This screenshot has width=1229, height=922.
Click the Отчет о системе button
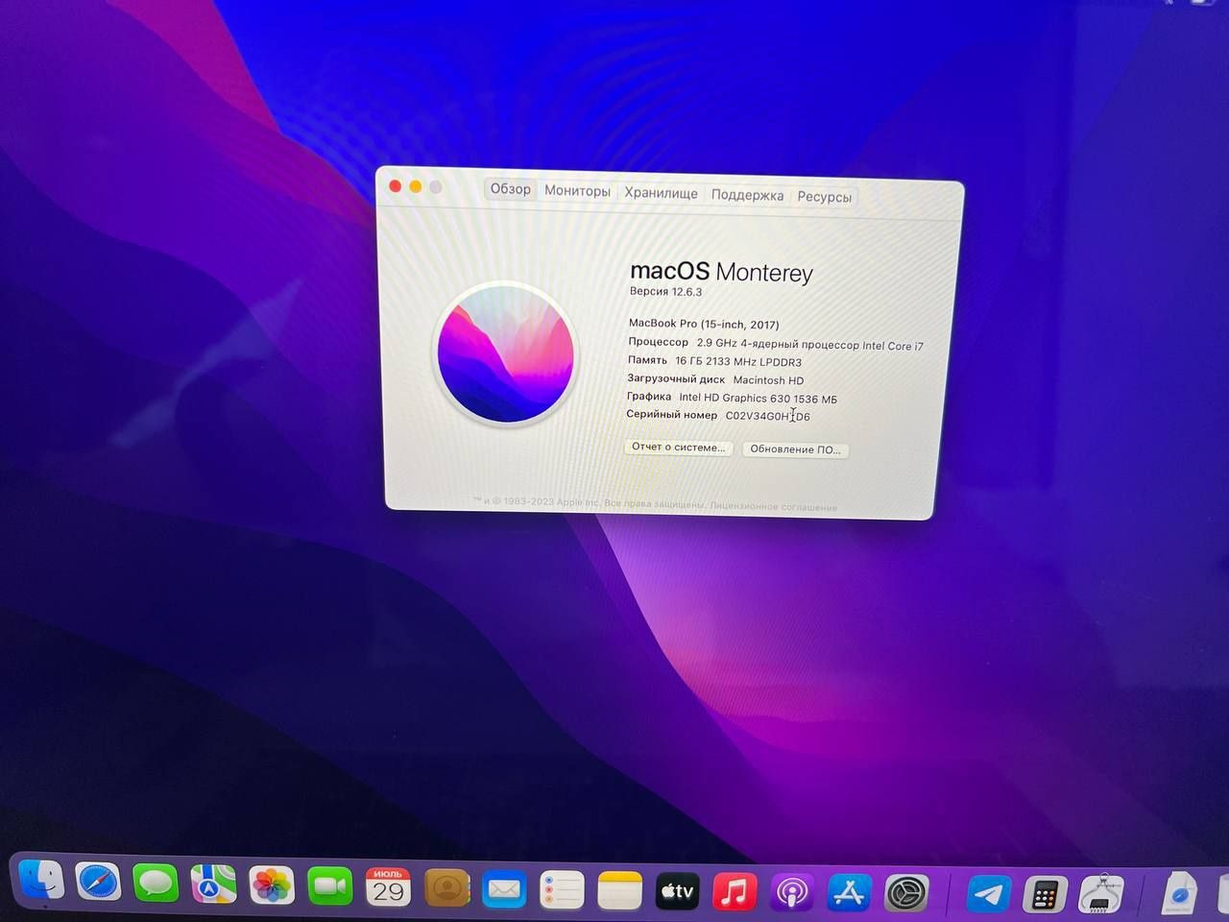[679, 448]
